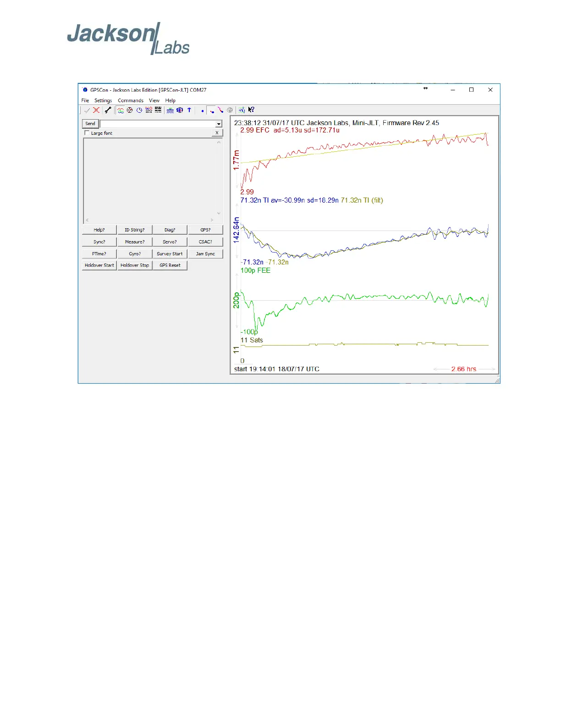The height and width of the screenshot is (726, 561).
Task: Click the Send button
Action: click(x=90, y=124)
